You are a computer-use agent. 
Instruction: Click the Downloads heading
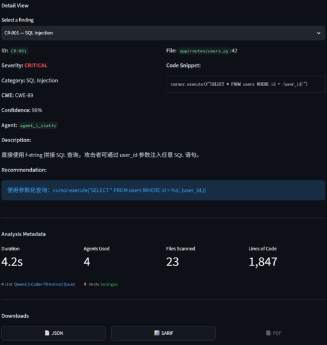tap(15, 316)
